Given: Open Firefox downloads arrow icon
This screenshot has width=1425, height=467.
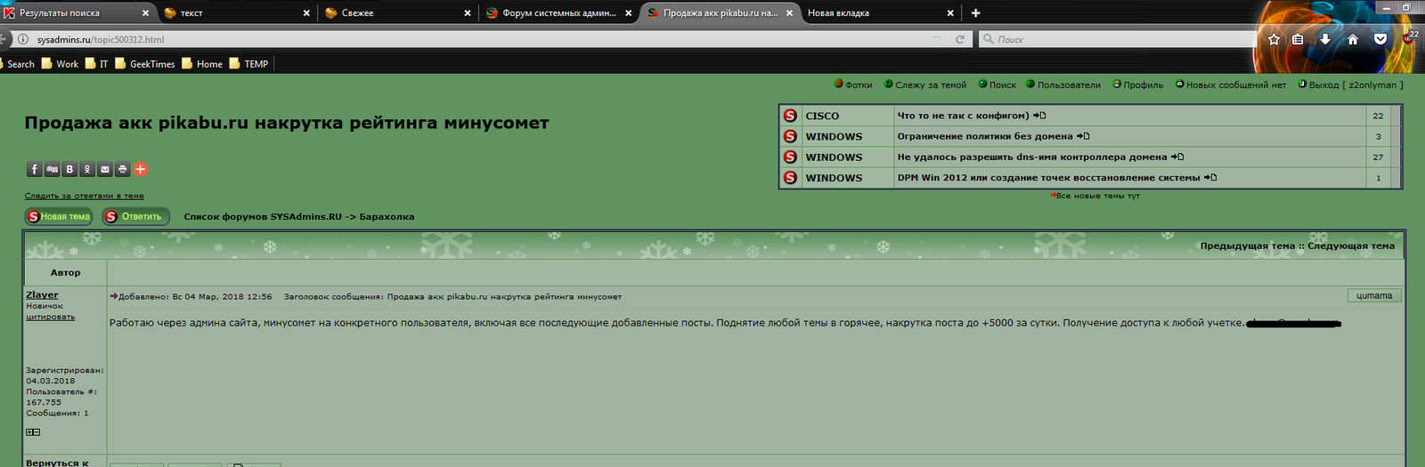Looking at the screenshot, I should (1325, 39).
